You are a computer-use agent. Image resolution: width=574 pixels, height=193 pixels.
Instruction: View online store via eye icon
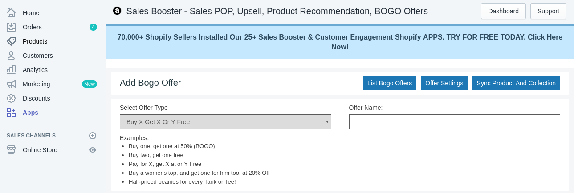coord(93,150)
